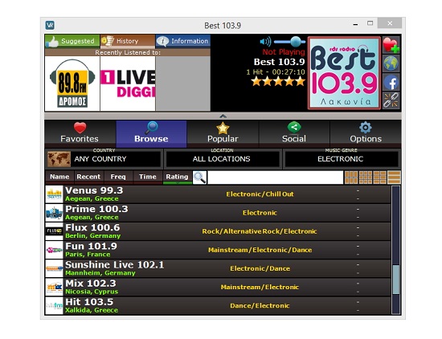Viewport: 442px width, 339px height.
Task: Click Mainstream/Electronic/Dance genre text
Action: tap(260, 250)
